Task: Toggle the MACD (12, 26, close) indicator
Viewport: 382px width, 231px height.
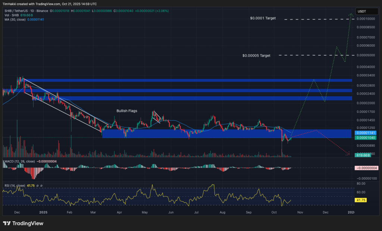Action: 21,162
